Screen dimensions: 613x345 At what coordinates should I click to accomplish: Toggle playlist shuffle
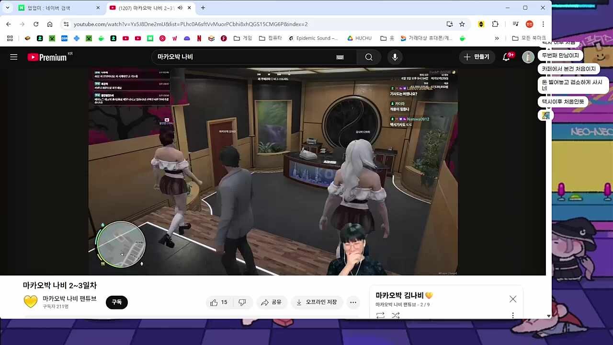coord(396,315)
